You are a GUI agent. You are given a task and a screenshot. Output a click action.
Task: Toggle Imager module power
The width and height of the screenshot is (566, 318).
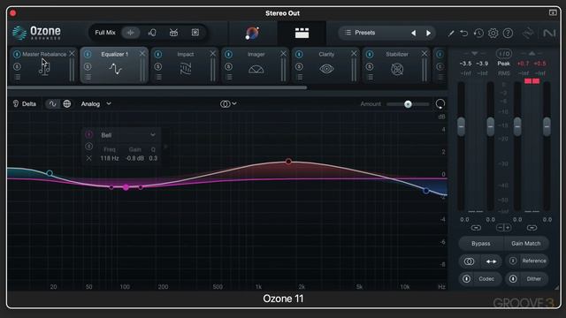pyautogui.click(x=228, y=55)
